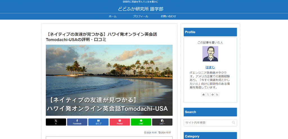Click the search magnifier icon
Screen dimensions: 288x139
(233, 122)
